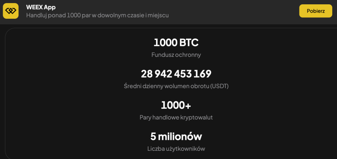Select the 28 942 453 169 volume figure
337x159 pixels.
(176, 74)
